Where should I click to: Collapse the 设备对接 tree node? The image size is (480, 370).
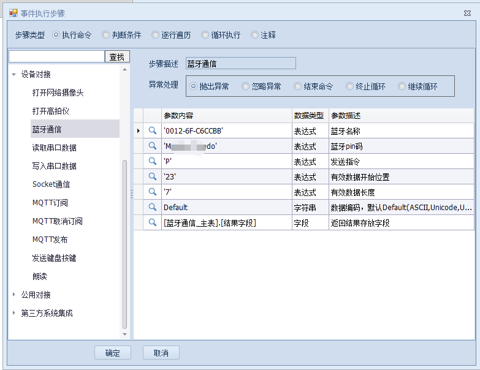[x=14, y=75]
